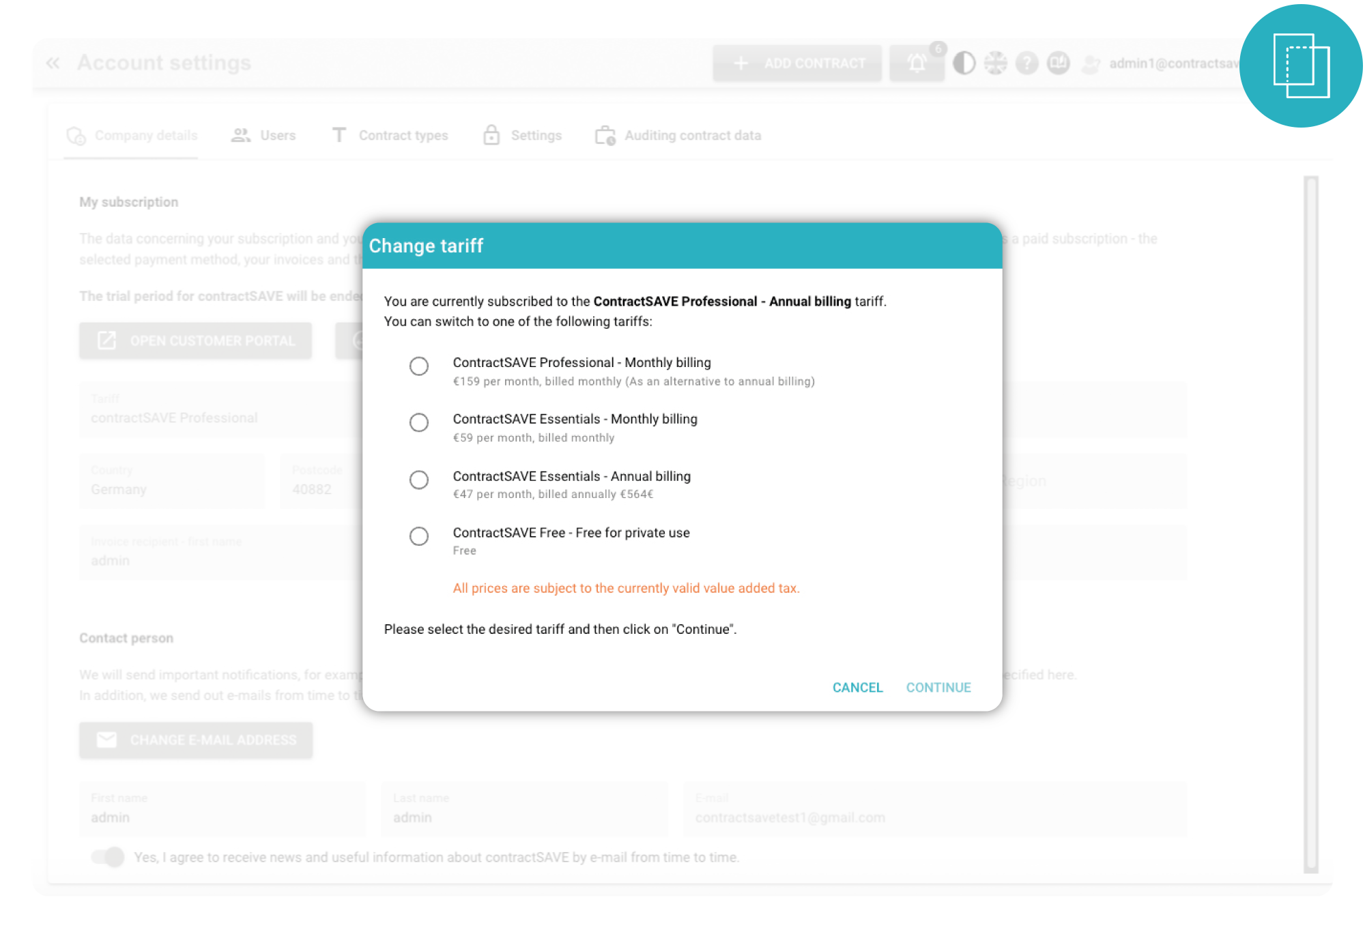Click the user account icon
Screen dimensions: 1365x934
tap(1093, 64)
